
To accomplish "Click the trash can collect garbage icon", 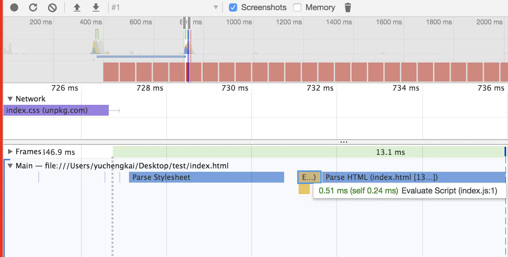I will (x=348, y=7).
